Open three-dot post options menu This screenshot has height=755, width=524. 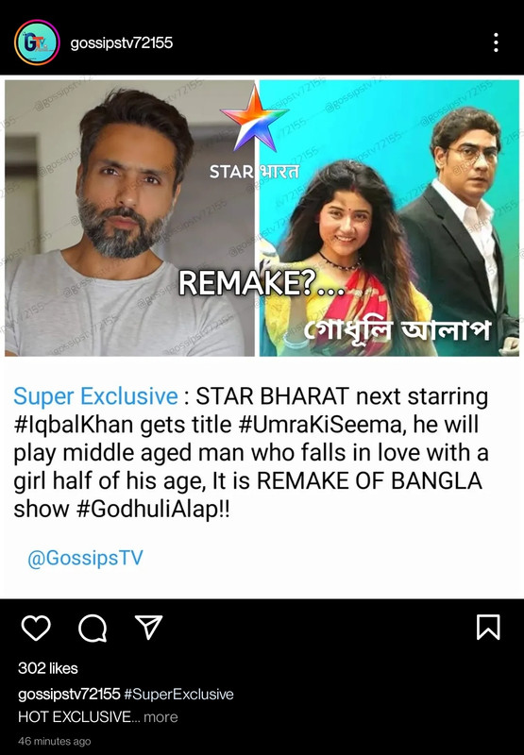tap(496, 42)
